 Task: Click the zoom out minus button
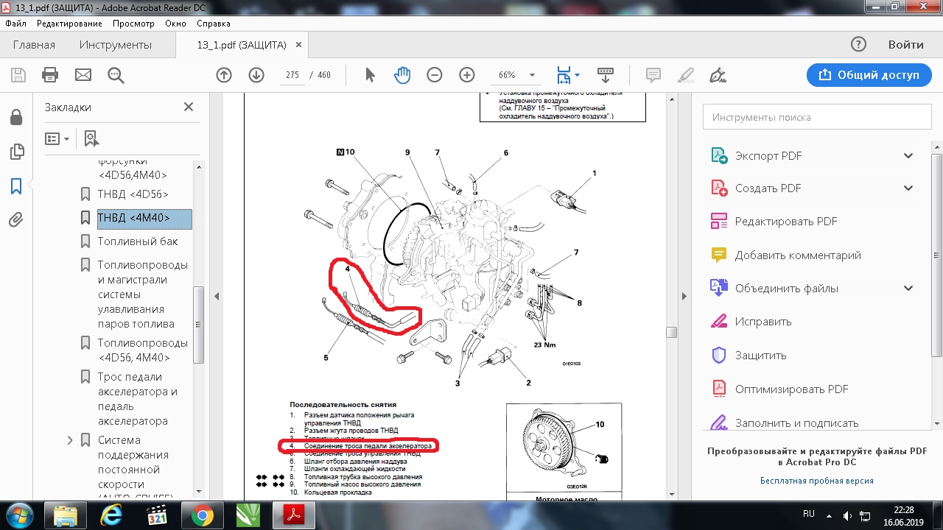435,75
